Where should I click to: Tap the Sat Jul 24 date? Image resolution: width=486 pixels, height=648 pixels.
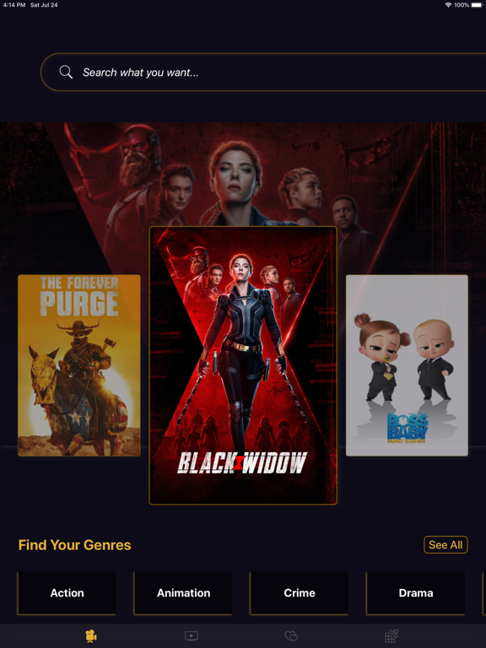pyautogui.click(x=44, y=5)
